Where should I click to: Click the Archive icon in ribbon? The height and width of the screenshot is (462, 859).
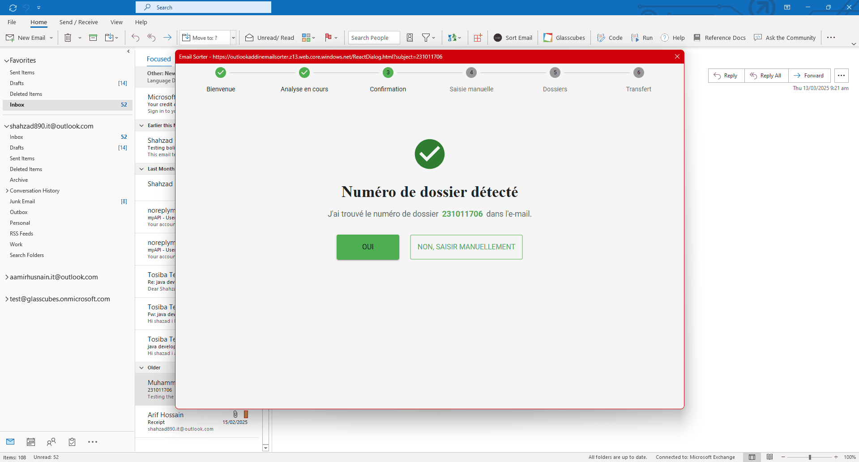point(93,38)
